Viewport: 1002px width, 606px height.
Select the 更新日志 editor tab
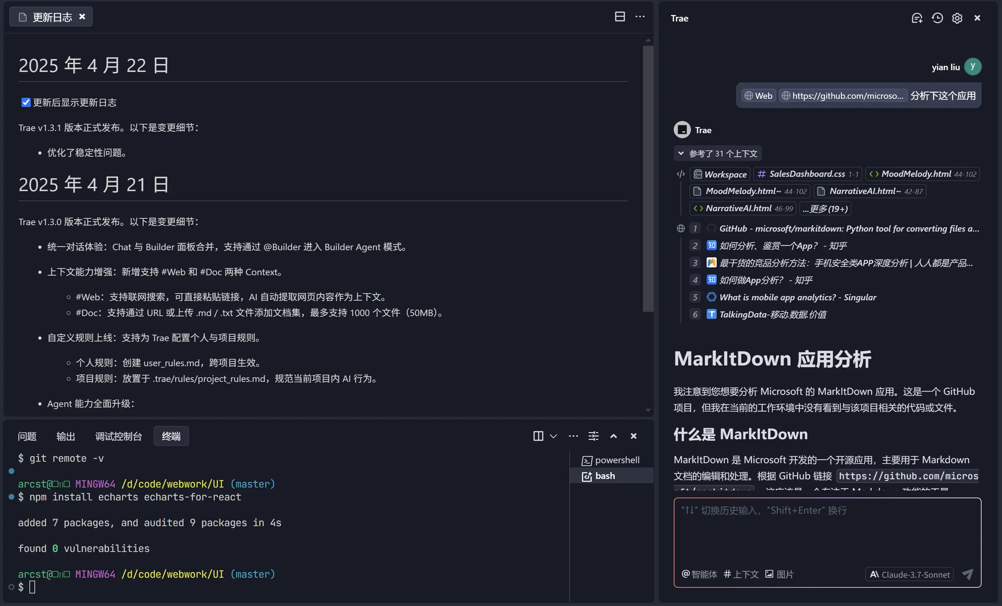click(51, 17)
